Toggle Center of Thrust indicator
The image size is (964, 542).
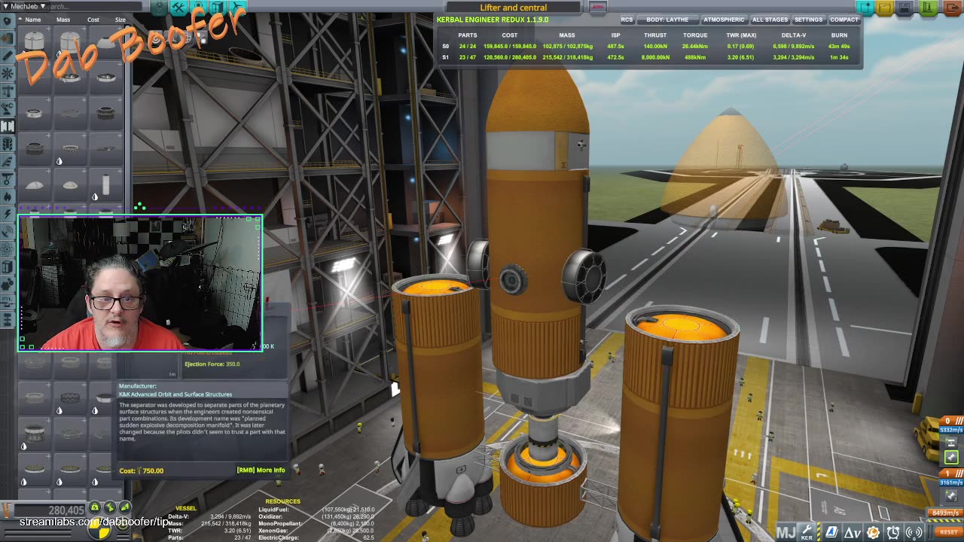click(110, 508)
